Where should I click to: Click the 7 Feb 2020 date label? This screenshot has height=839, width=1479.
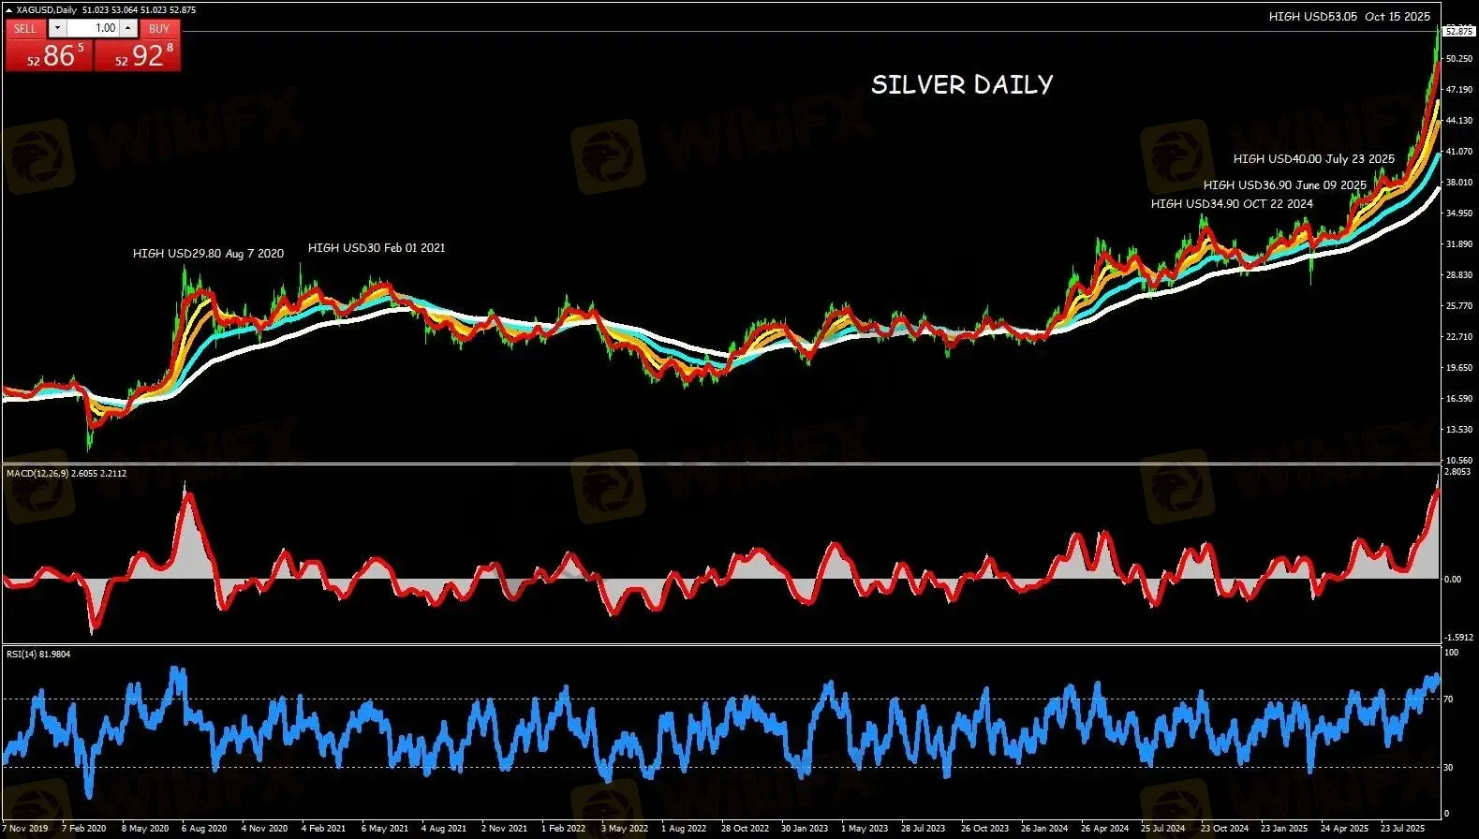84,829
